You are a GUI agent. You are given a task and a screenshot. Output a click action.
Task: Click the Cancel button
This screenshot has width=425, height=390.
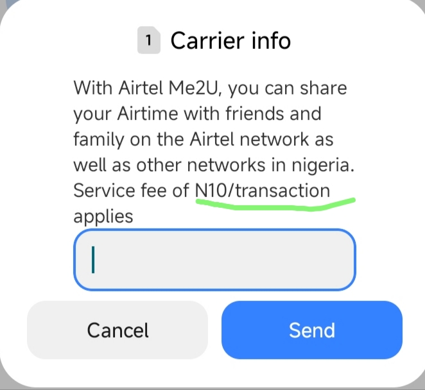click(x=117, y=330)
